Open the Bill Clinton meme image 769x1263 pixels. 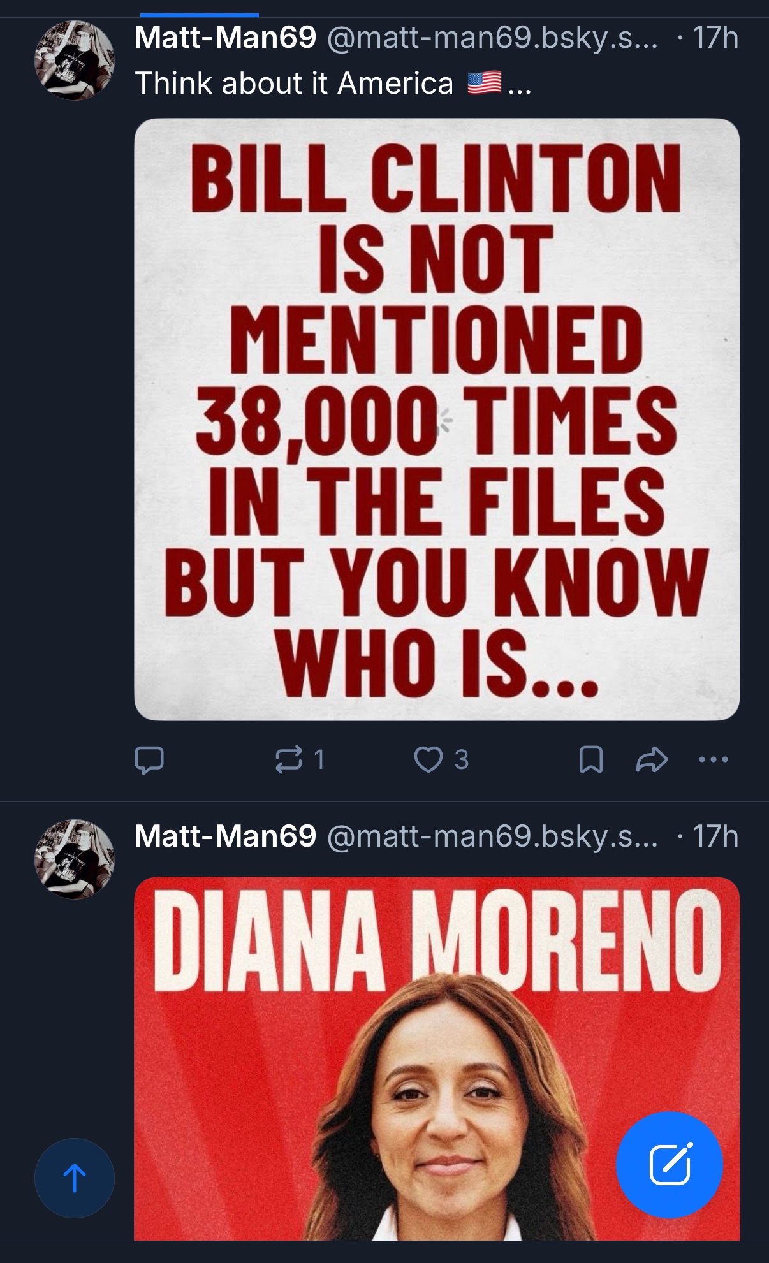pos(437,419)
